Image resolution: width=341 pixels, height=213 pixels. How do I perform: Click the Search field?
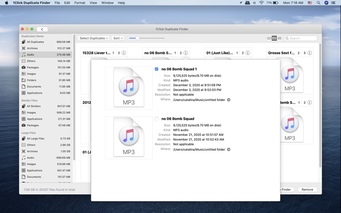(301, 38)
